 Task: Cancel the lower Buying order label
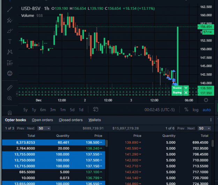[x=186, y=92]
